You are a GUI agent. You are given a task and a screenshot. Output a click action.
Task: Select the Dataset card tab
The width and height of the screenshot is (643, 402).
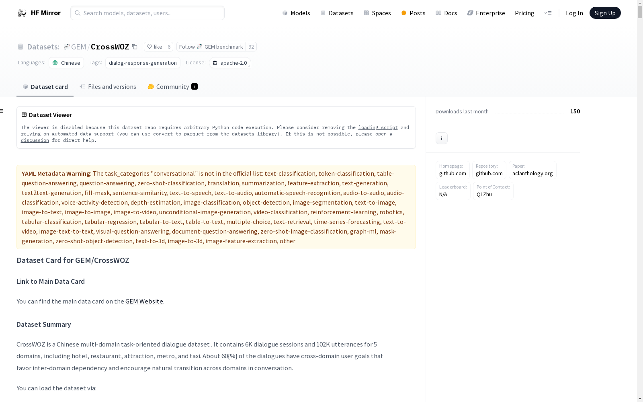click(45, 87)
